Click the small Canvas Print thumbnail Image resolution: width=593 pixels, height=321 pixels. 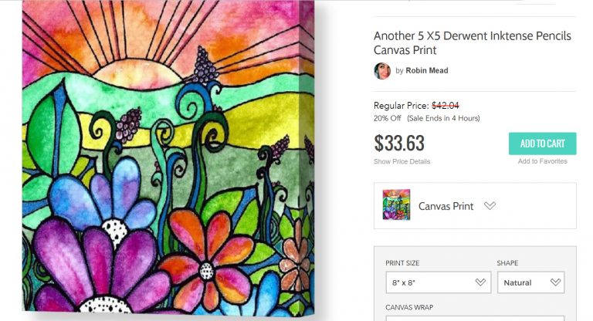click(x=396, y=205)
